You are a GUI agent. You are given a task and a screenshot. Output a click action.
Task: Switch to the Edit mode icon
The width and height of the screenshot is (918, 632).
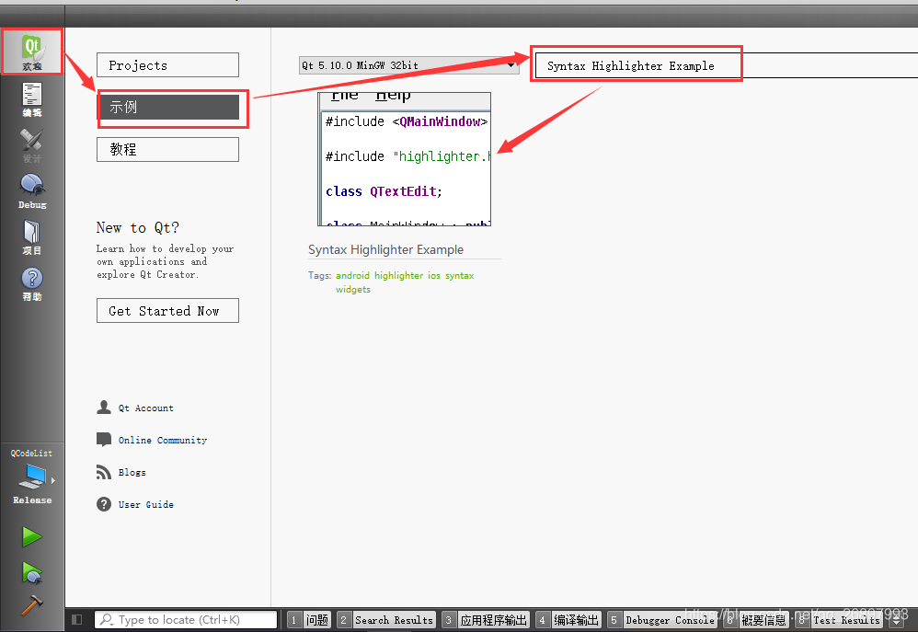coord(32,99)
